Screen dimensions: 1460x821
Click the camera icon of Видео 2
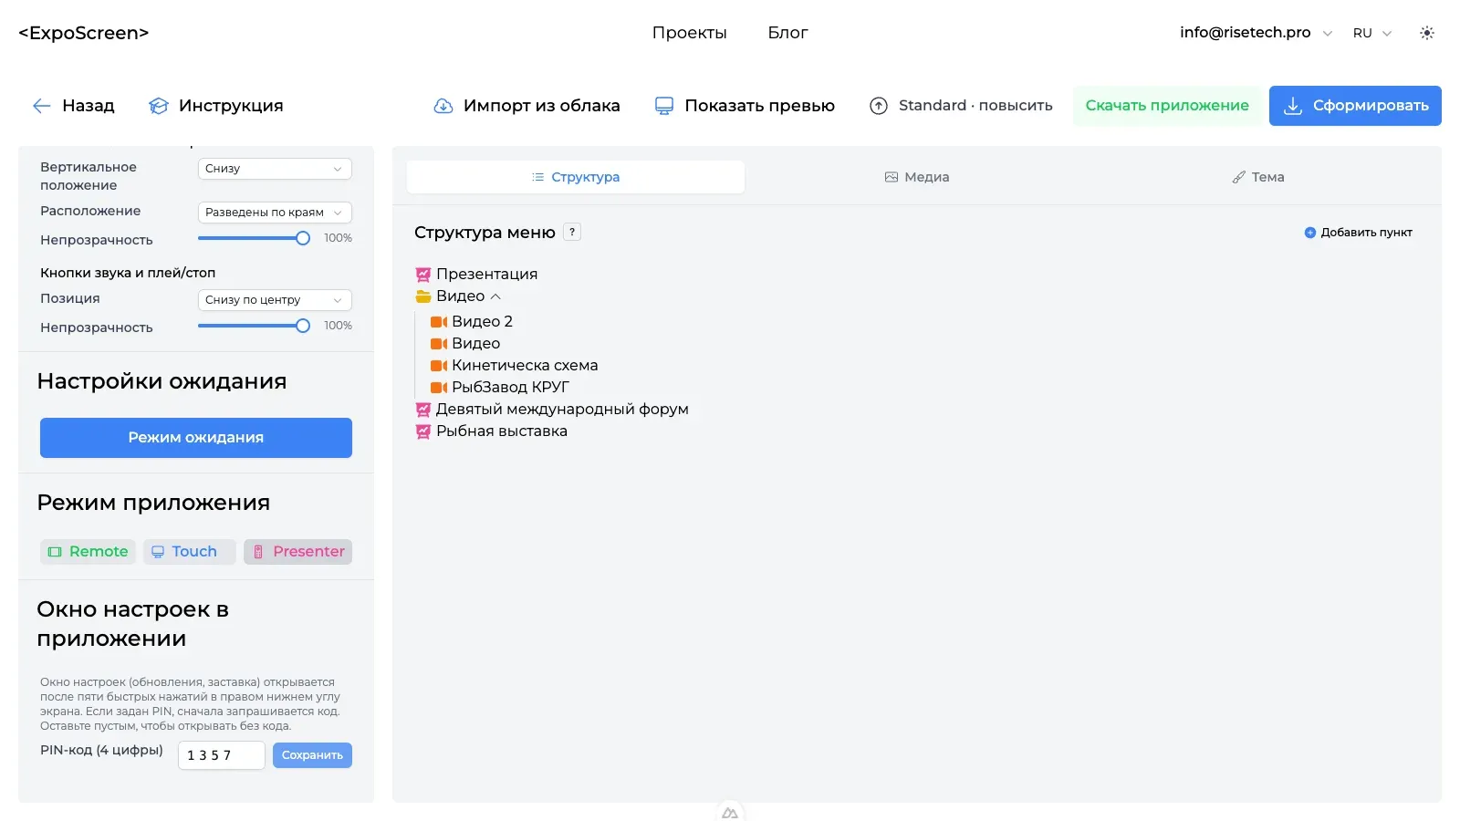coord(439,322)
